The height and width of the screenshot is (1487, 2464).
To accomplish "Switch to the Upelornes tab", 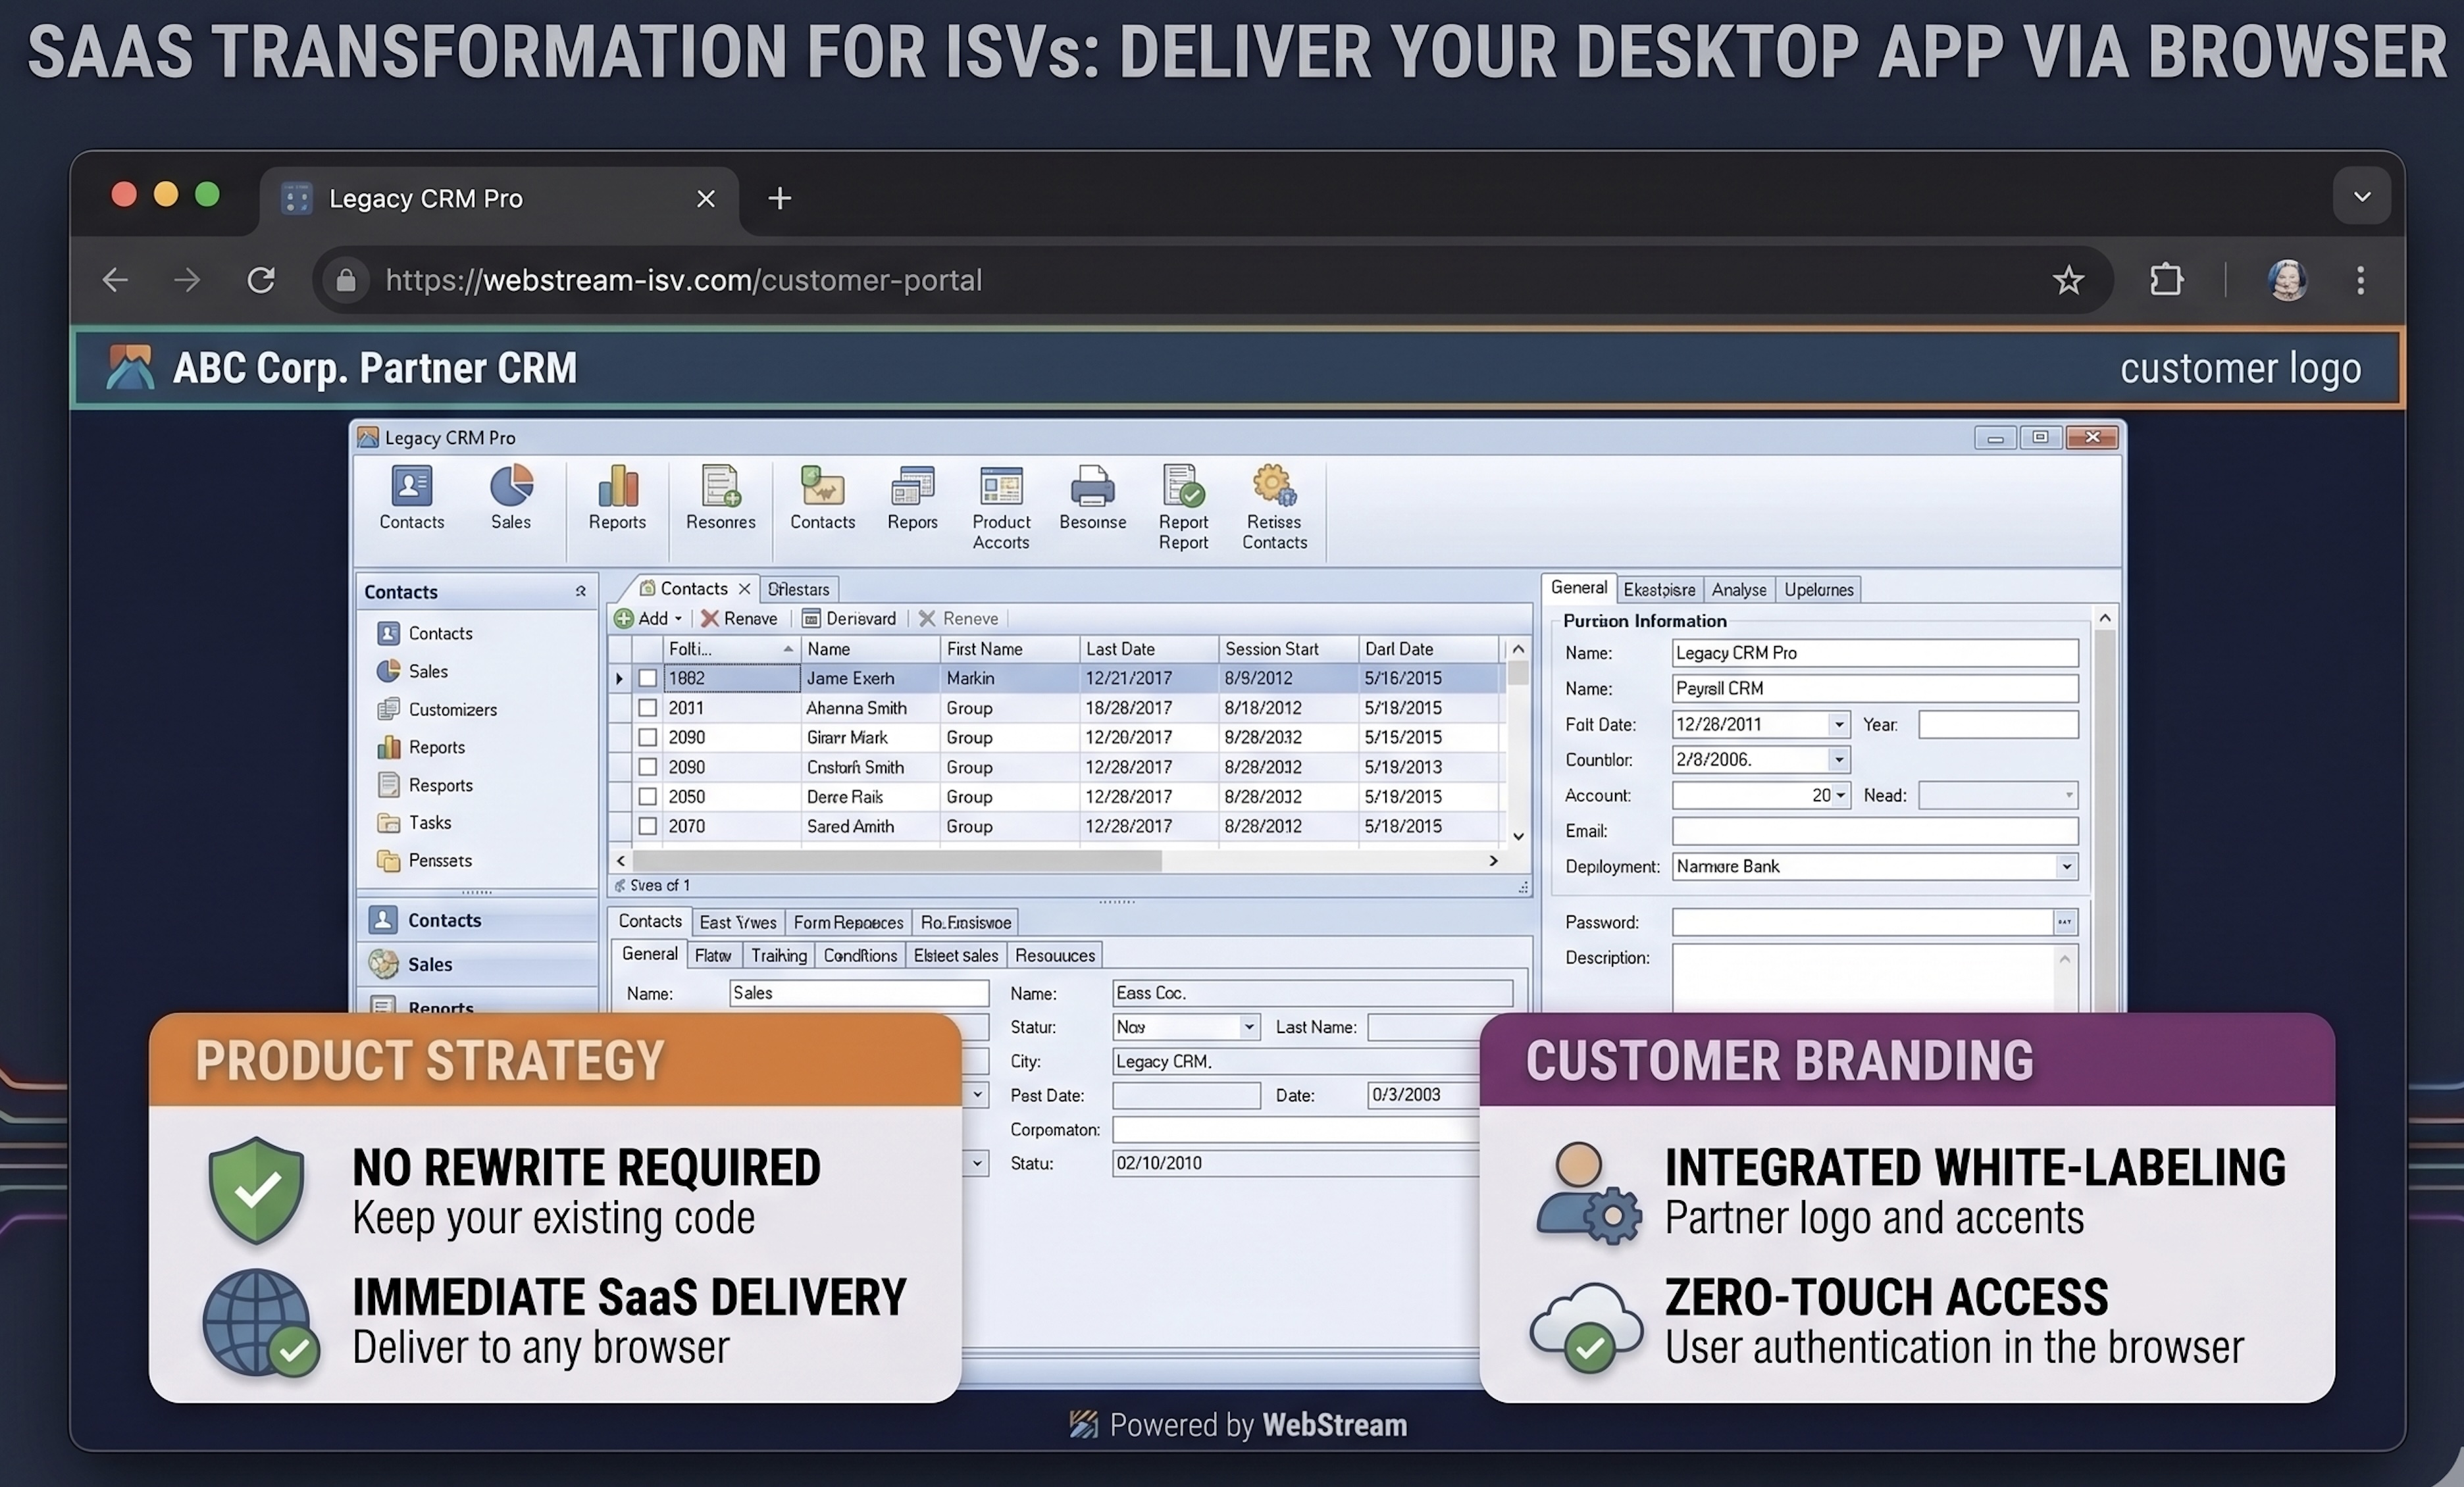I will 1819,590.
